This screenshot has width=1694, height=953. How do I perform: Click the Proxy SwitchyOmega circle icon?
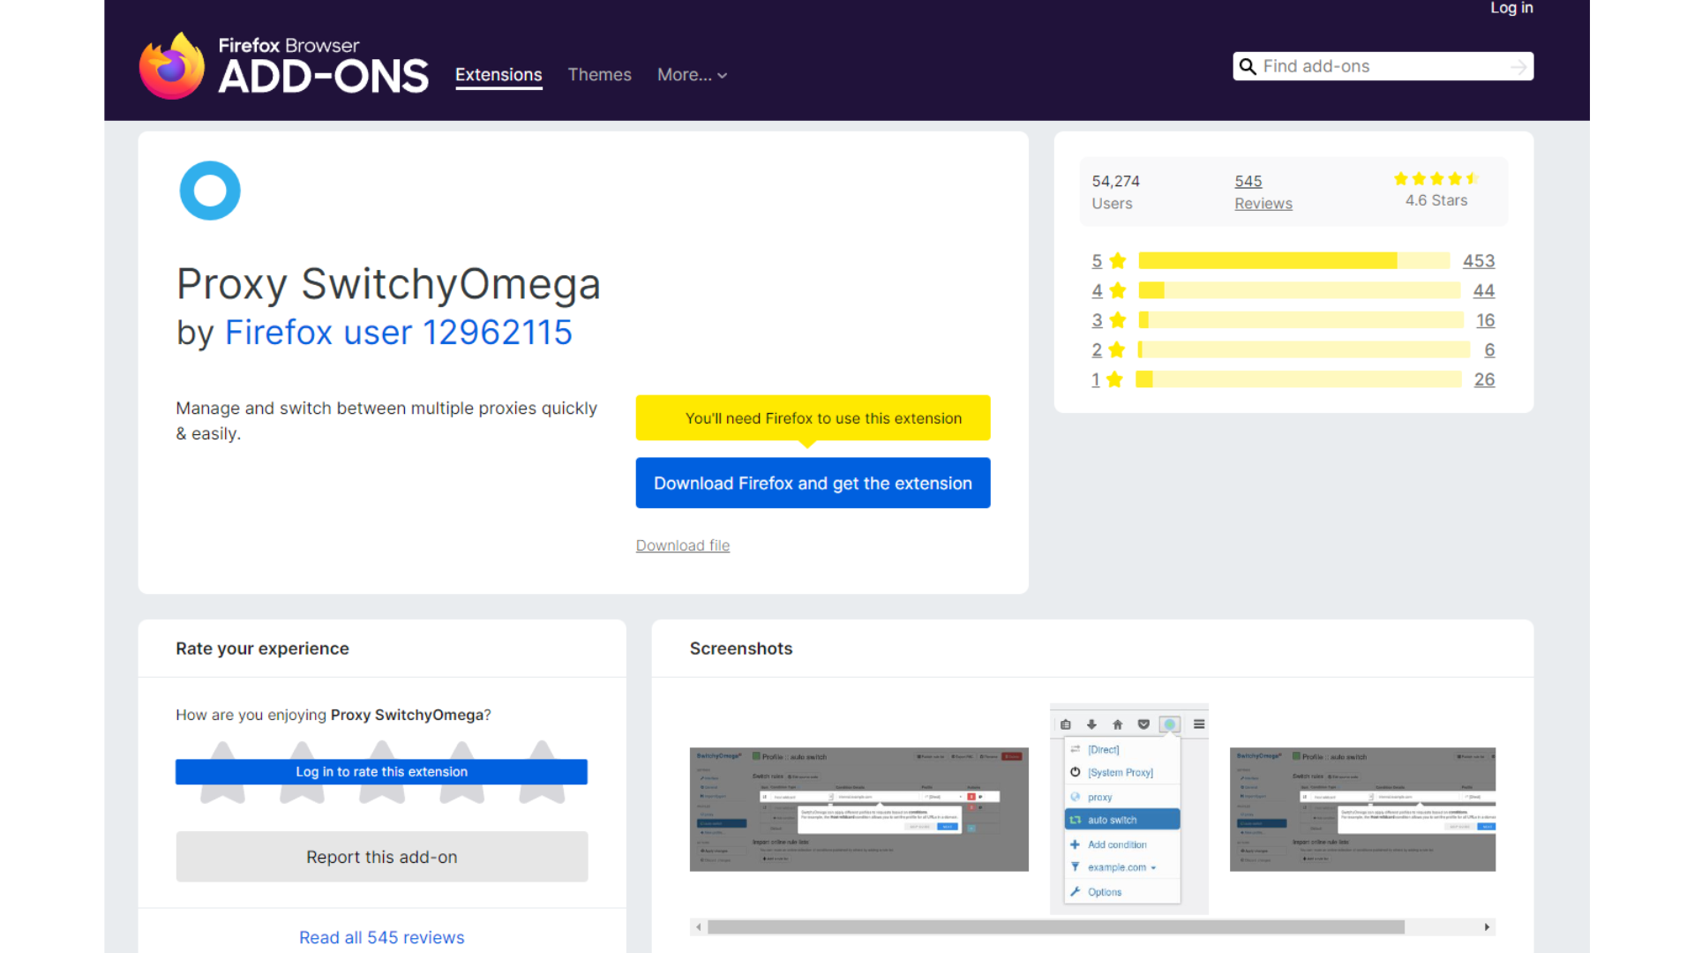click(210, 191)
